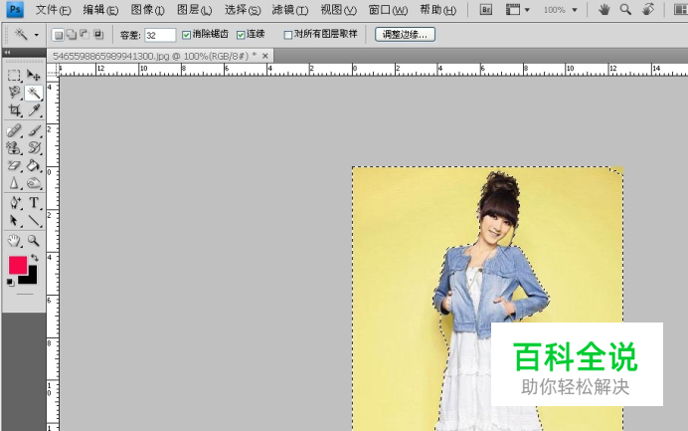This screenshot has width=688, height=431.
Task: Open the 图层(L) menu
Action: tap(195, 10)
